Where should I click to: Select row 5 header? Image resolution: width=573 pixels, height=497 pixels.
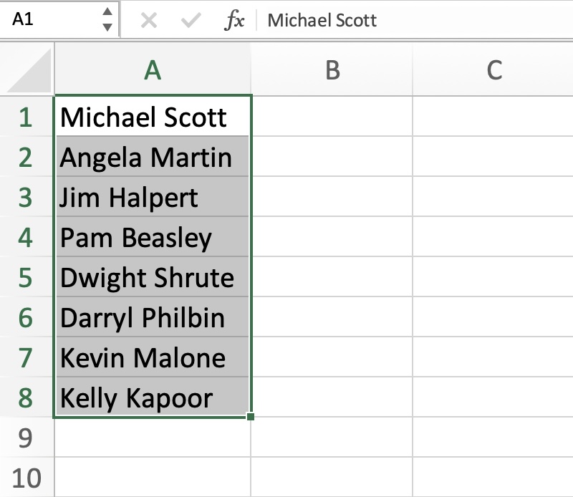(x=27, y=276)
